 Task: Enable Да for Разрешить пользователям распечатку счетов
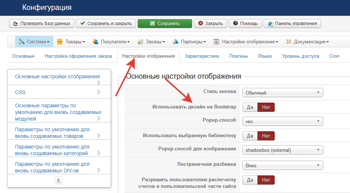[250, 180]
